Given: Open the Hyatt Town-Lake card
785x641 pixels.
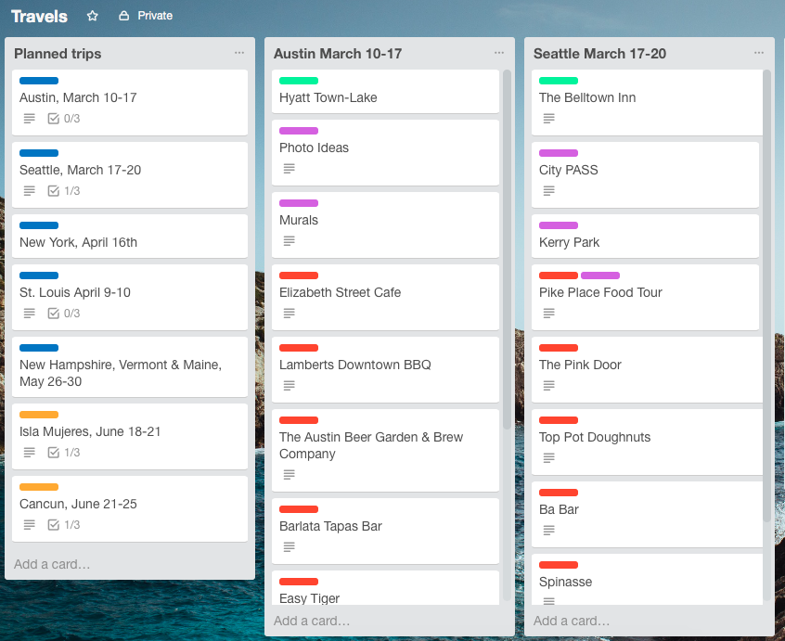Looking at the screenshot, I should (385, 92).
